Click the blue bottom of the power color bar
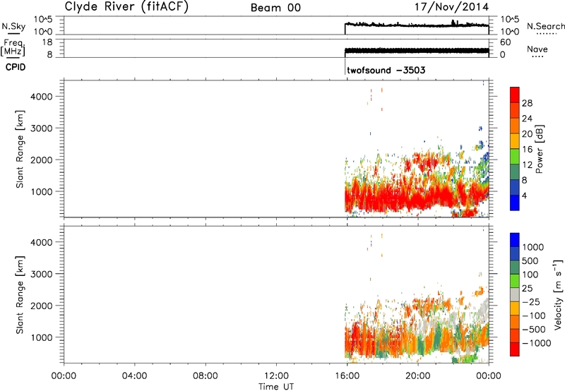The height and width of the screenshot is (391, 565). coord(515,203)
